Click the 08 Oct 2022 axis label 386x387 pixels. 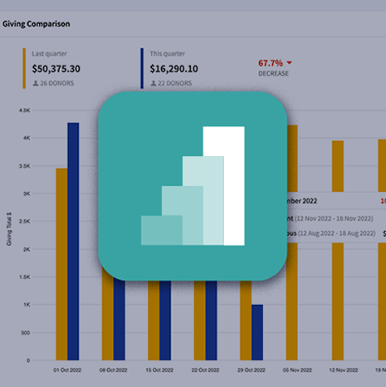[113, 370]
